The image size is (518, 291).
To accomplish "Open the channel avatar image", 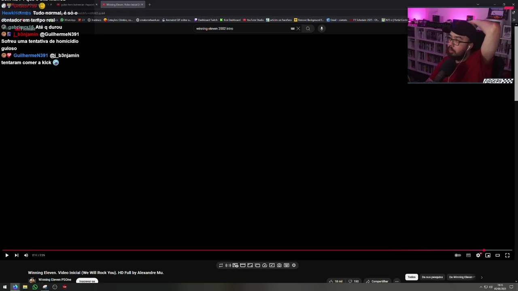I will click(32, 281).
